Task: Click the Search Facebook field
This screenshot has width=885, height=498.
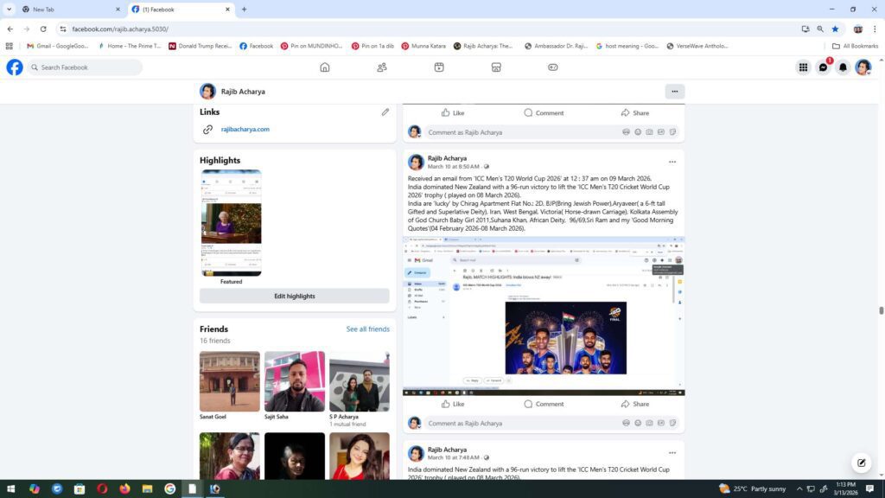Action: [86, 67]
